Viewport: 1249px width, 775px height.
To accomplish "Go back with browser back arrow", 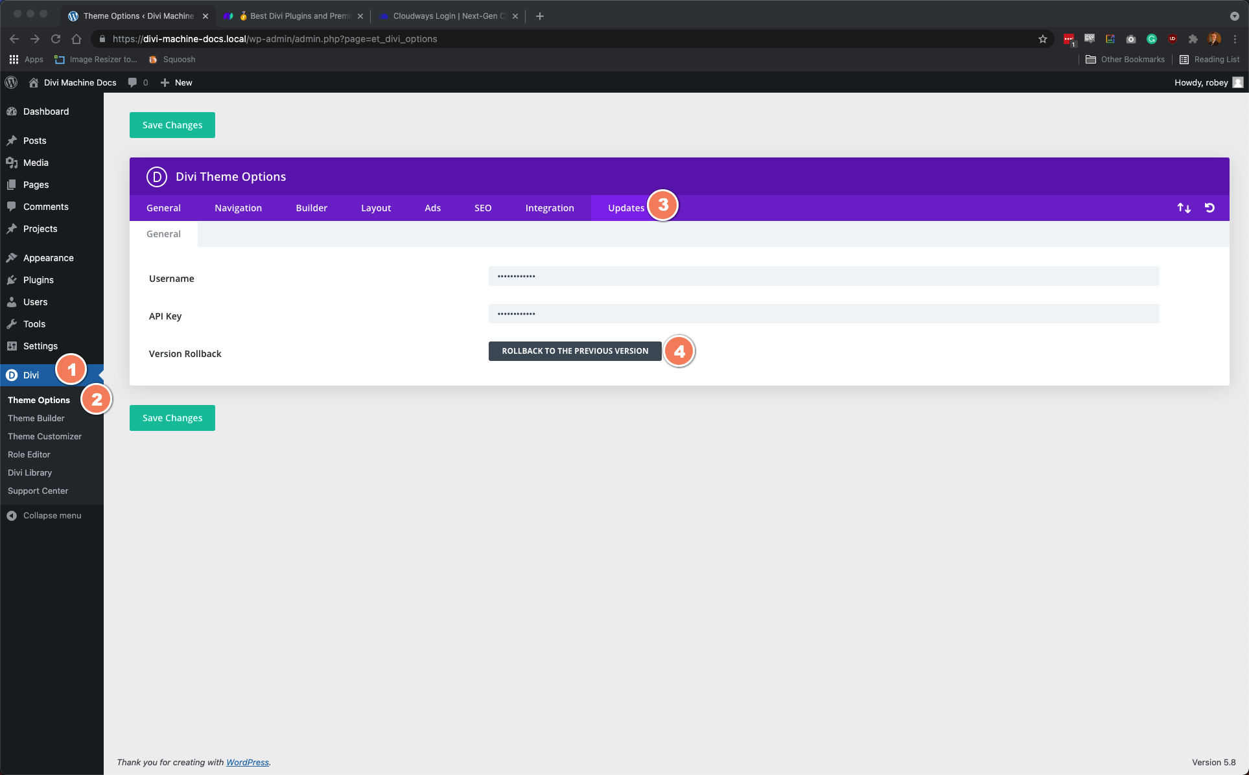I will coord(14,39).
